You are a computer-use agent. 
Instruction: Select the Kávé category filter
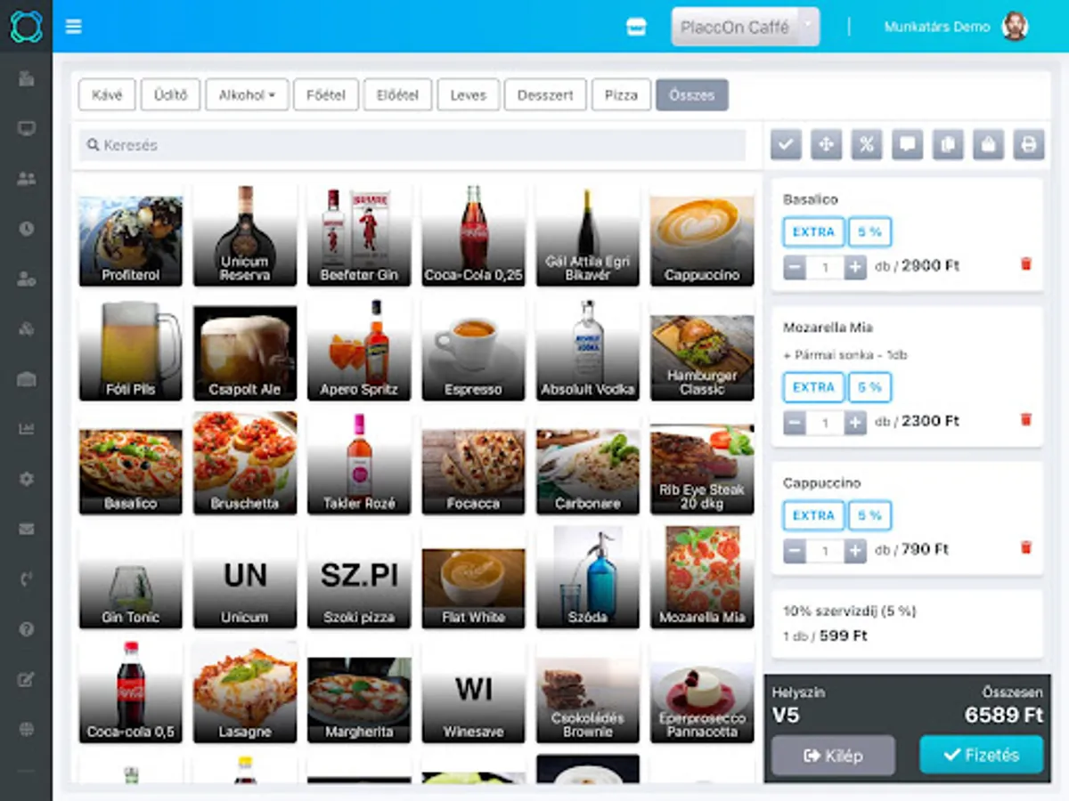[x=107, y=94]
